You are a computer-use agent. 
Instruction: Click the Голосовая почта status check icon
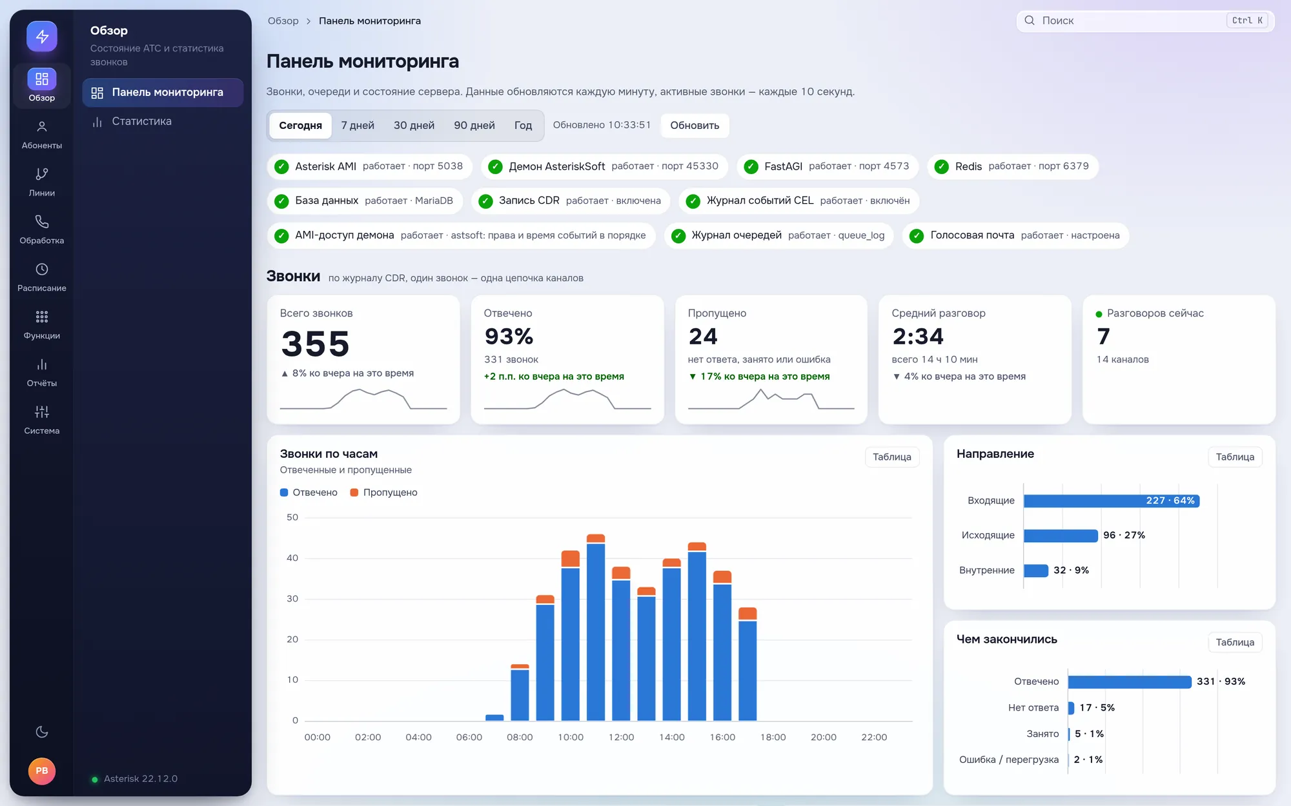click(x=917, y=235)
